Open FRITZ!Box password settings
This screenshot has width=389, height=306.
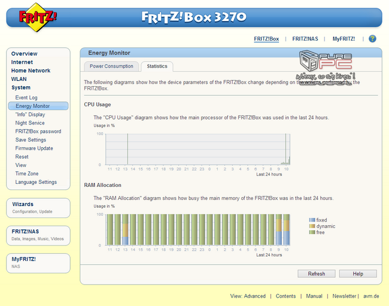(x=38, y=131)
